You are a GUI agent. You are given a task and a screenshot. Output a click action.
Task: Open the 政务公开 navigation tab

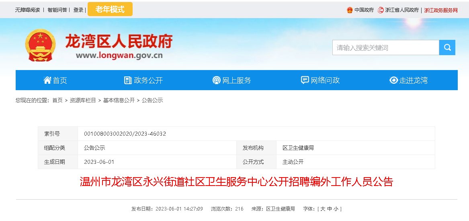(x=143, y=80)
